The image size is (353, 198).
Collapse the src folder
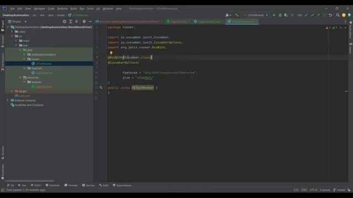[x=12, y=36]
